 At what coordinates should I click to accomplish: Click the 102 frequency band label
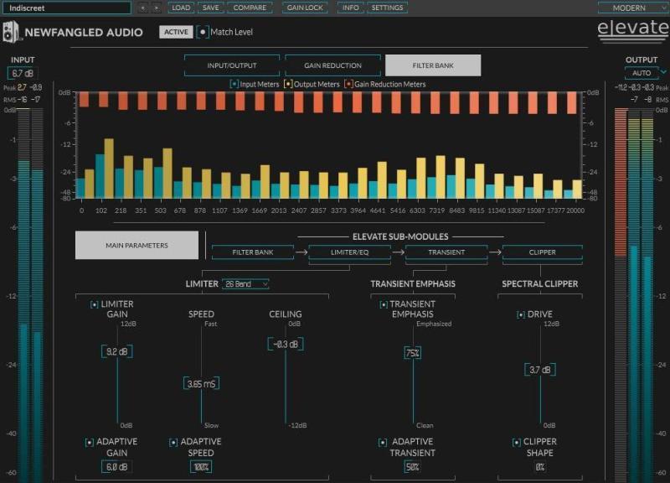pos(101,210)
